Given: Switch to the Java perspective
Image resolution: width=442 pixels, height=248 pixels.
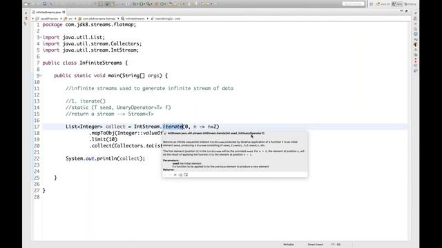Looking at the screenshot, I should click(397, 4).
